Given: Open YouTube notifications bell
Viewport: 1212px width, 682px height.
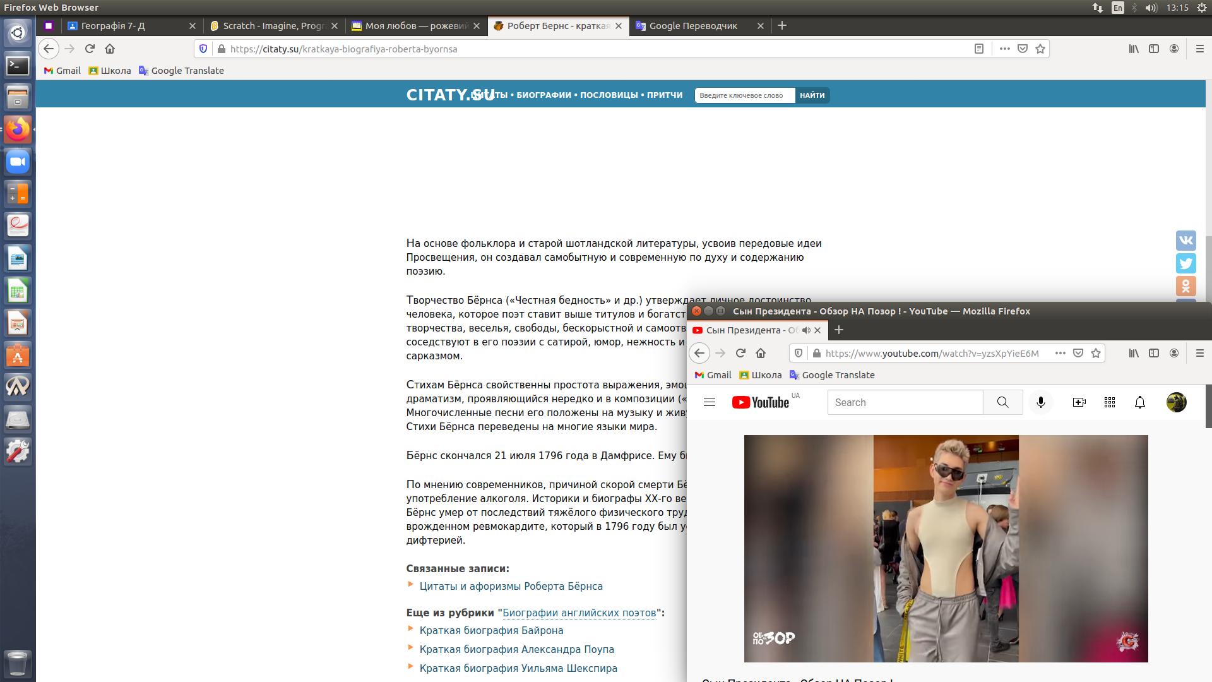Looking at the screenshot, I should tap(1140, 402).
